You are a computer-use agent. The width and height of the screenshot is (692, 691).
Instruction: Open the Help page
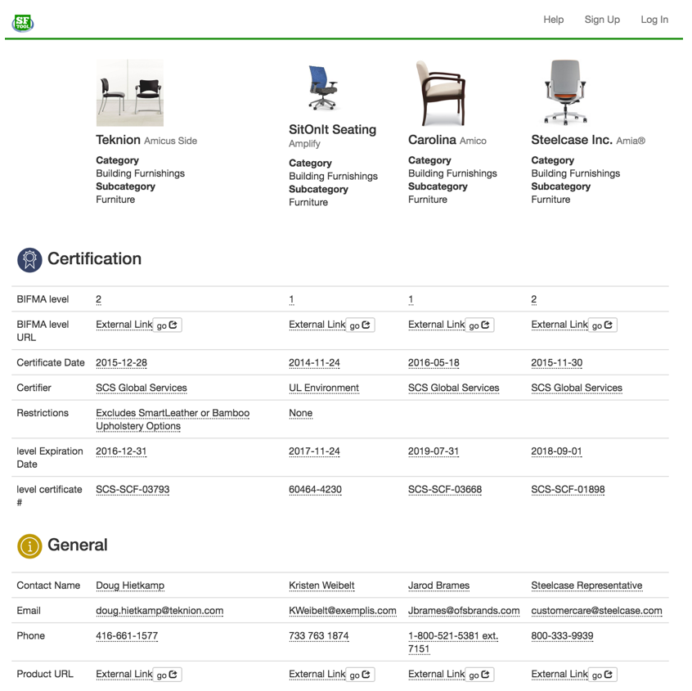click(x=554, y=20)
